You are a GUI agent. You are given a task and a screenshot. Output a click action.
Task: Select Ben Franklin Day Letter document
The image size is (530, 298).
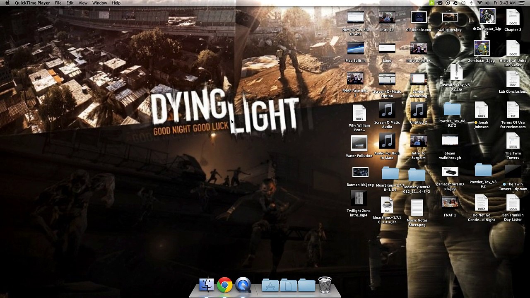pyautogui.click(x=513, y=203)
